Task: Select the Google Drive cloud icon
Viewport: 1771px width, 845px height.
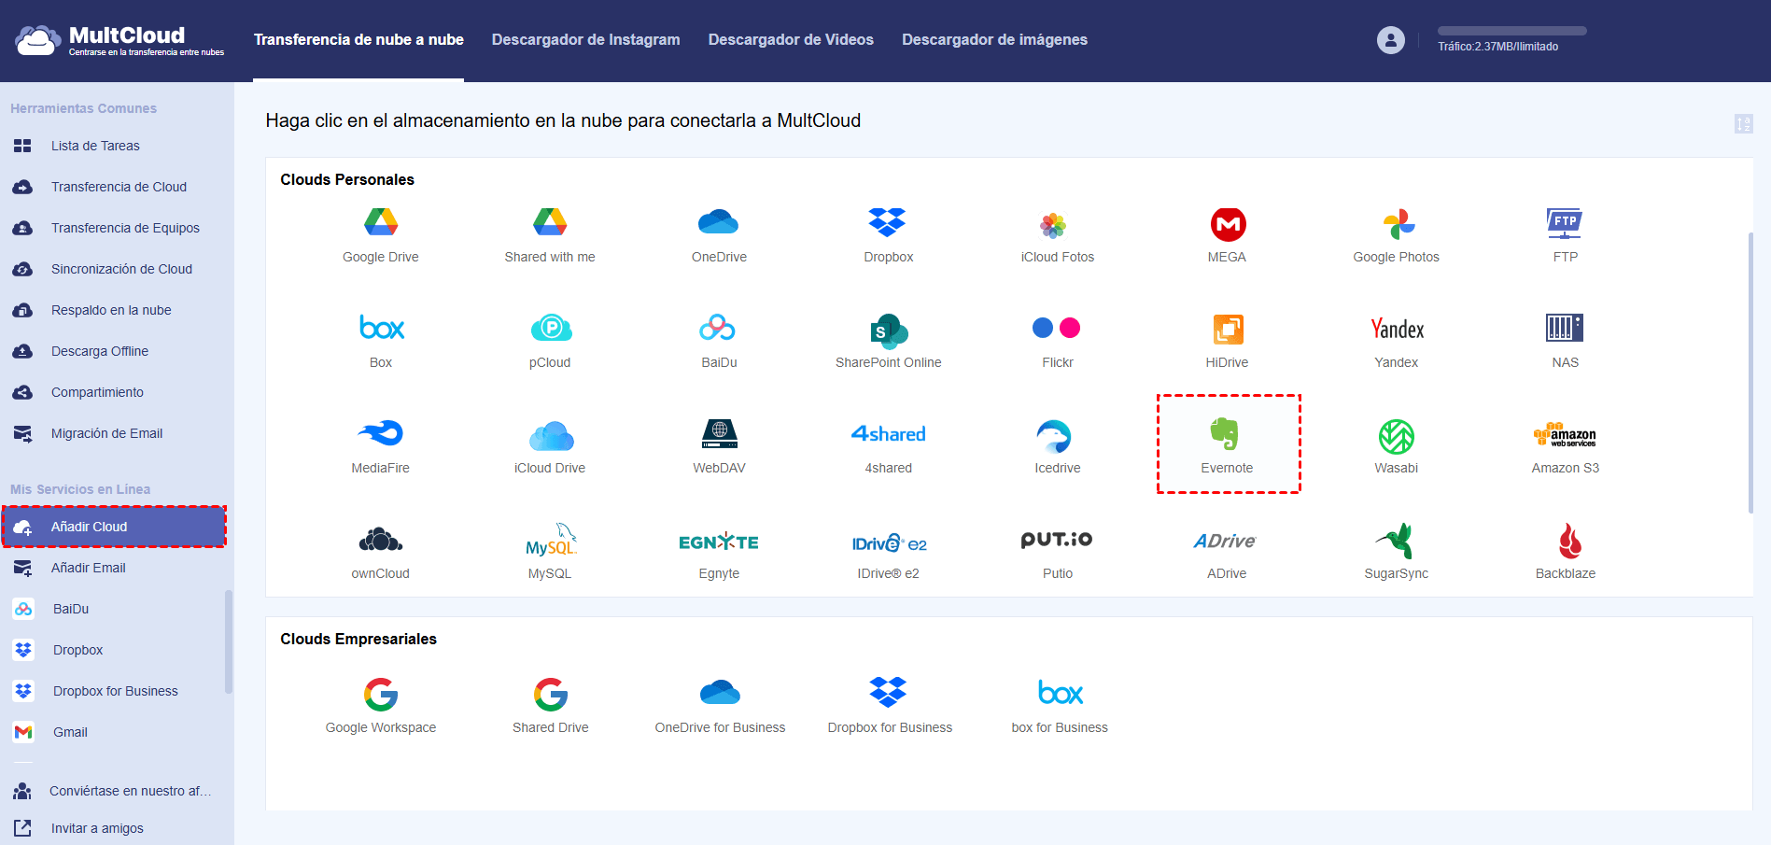Action: click(381, 223)
